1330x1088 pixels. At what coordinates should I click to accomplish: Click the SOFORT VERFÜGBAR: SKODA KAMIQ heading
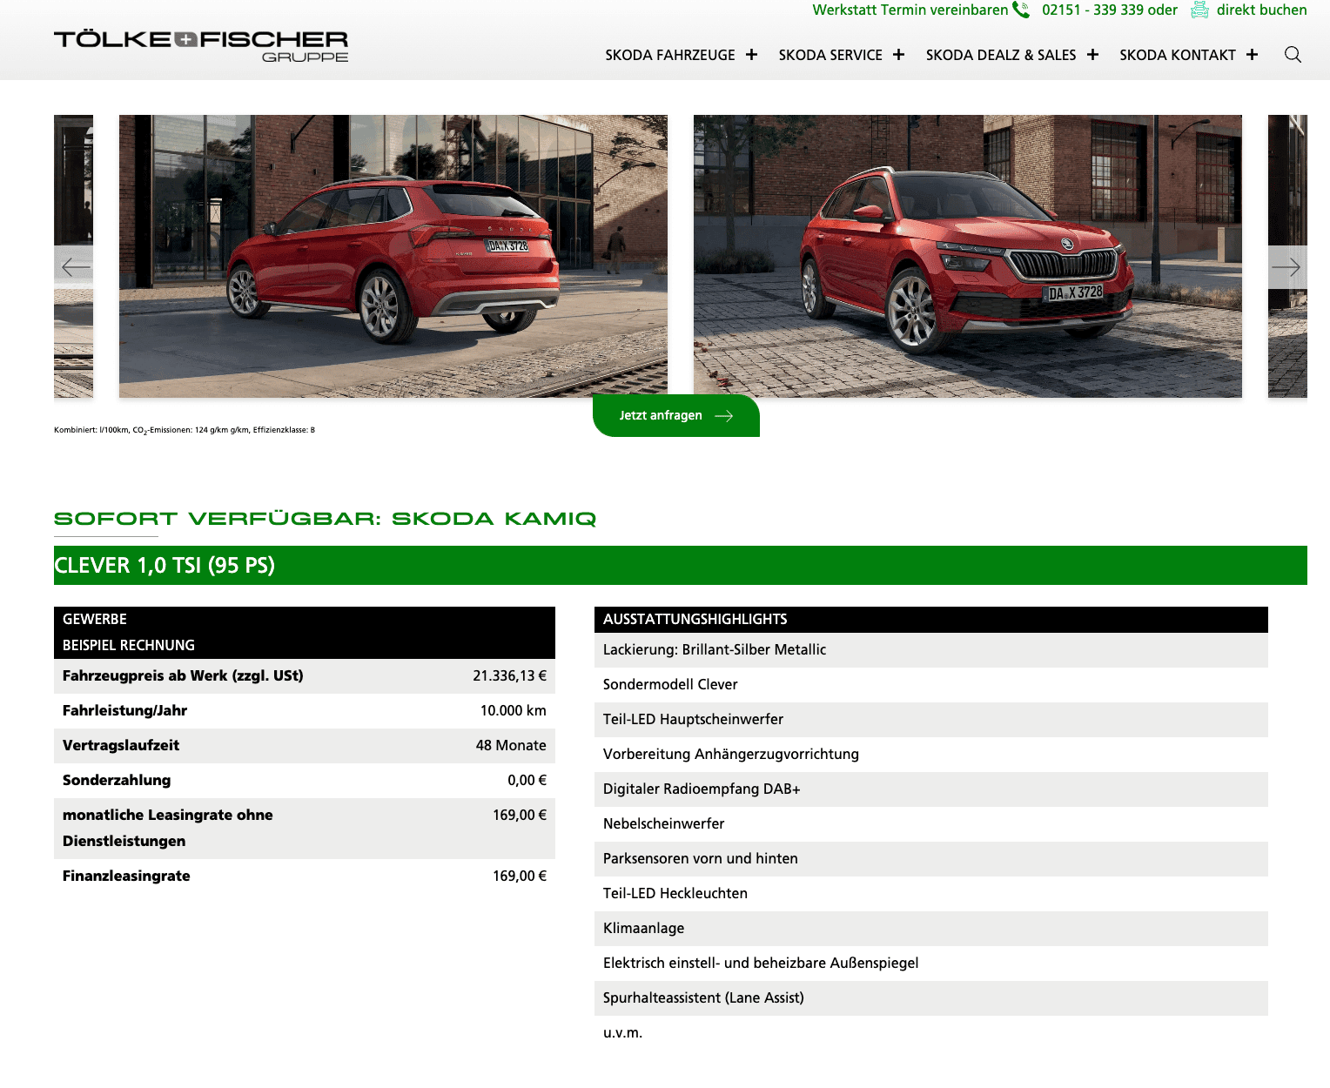coord(325,519)
